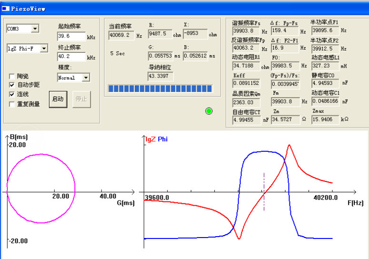This screenshot has height=259, width=369.
Task: Click the 品质因素Qm 2363.03 field
Action: point(246,102)
